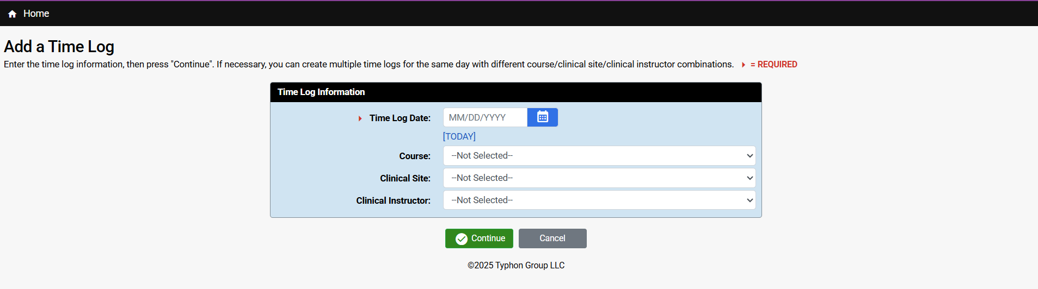Click the green Continue button
Image resolution: width=1038 pixels, height=289 pixels.
[x=479, y=238]
